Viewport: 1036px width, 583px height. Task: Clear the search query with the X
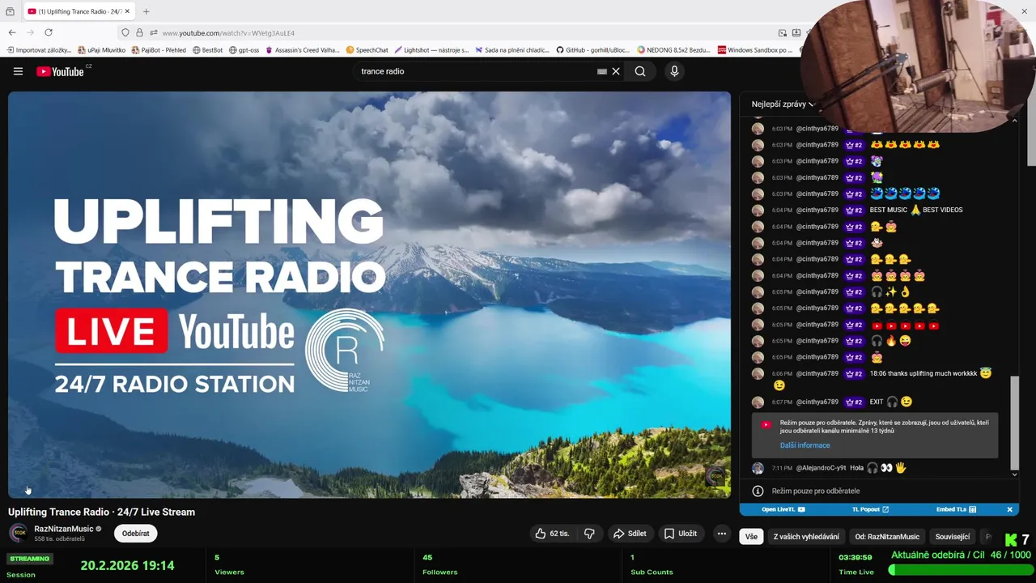616,71
